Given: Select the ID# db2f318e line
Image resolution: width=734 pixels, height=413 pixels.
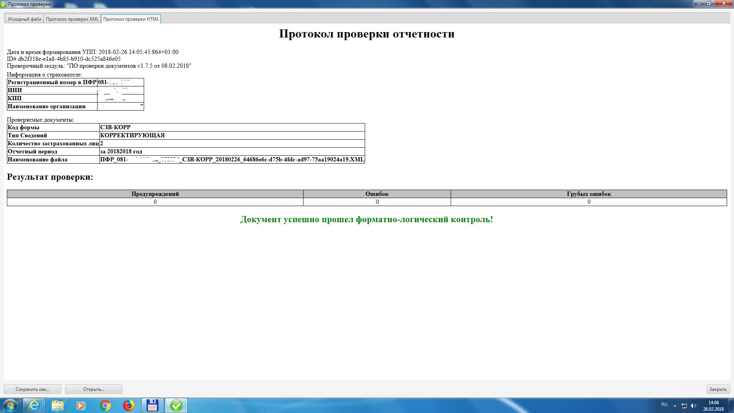Looking at the screenshot, I should [x=64, y=59].
